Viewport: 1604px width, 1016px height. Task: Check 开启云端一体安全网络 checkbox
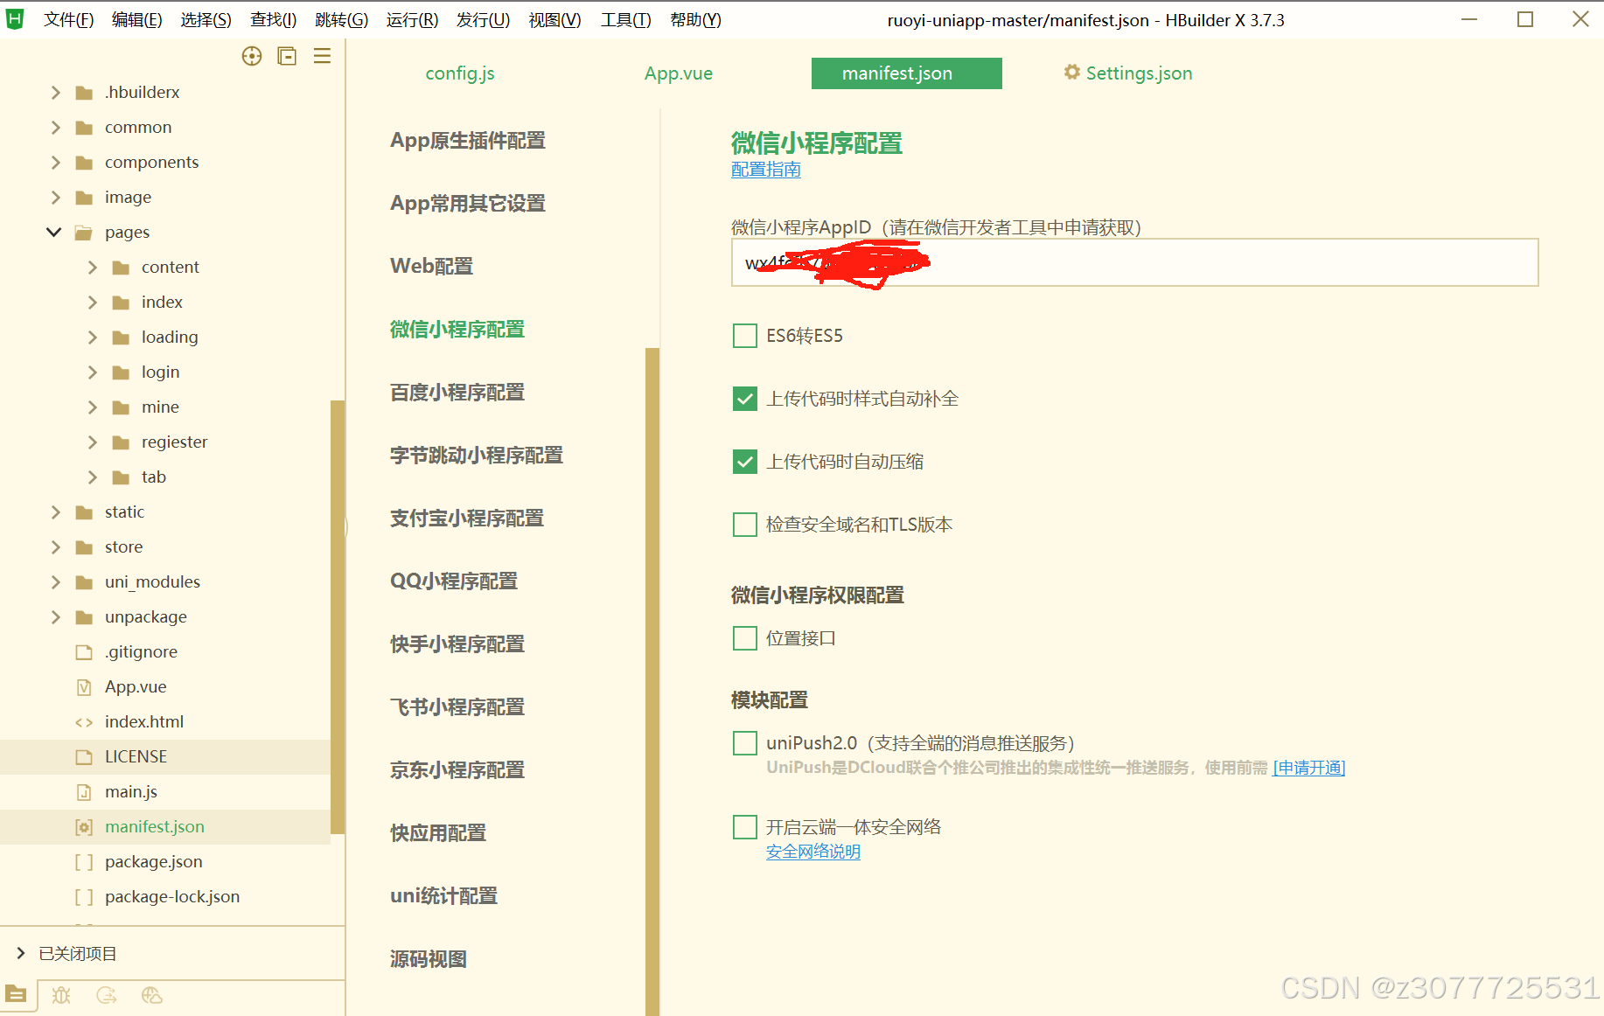point(745,827)
